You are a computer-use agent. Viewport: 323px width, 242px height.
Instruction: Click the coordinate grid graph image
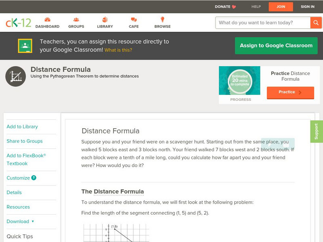(x=116, y=233)
